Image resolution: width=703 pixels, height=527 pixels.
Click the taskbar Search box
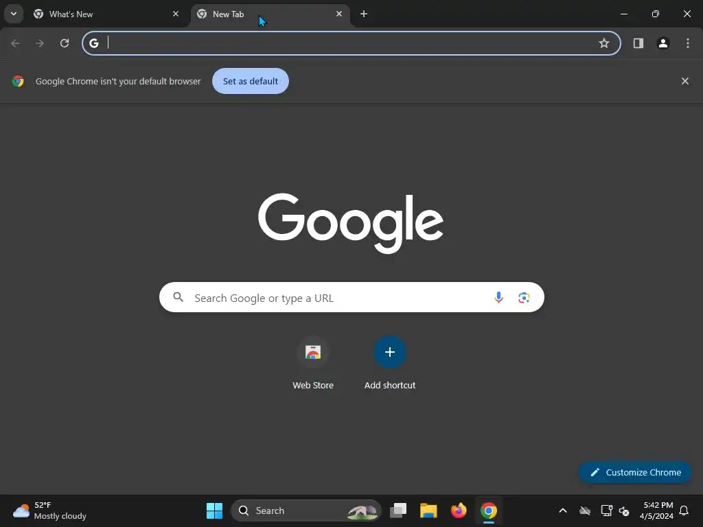[306, 511]
